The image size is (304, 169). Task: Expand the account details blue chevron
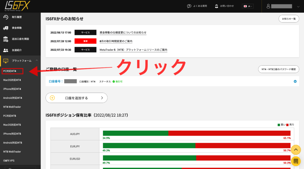click(x=295, y=81)
